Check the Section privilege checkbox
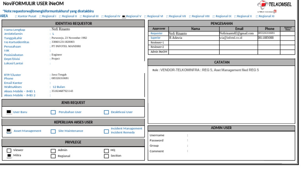This screenshot has width=304, height=171. click(x=106, y=156)
